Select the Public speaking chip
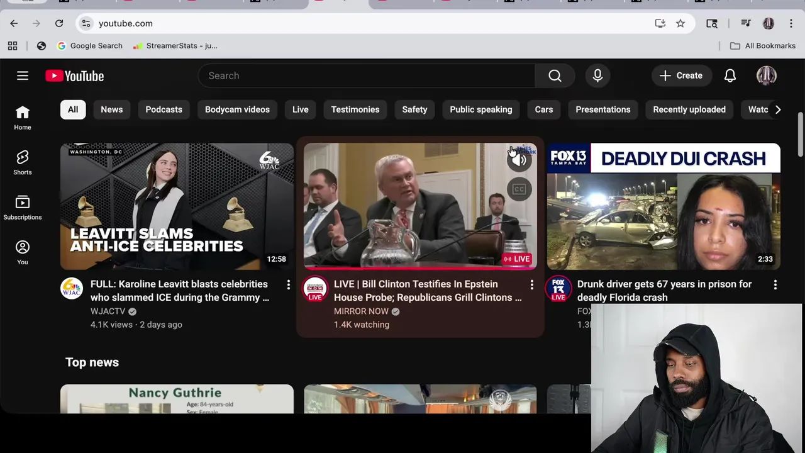The height and width of the screenshot is (453, 805). [x=481, y=109]
